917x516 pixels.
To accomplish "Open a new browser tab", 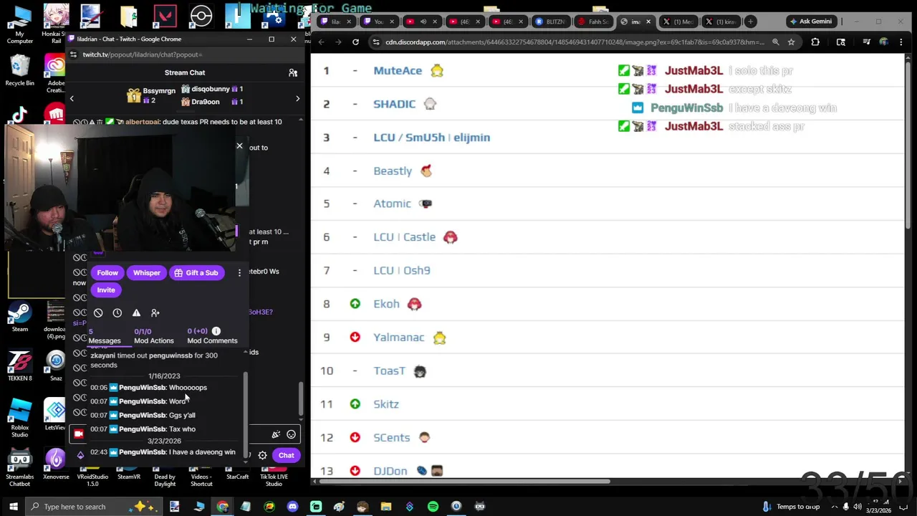I will pos(750,21).
